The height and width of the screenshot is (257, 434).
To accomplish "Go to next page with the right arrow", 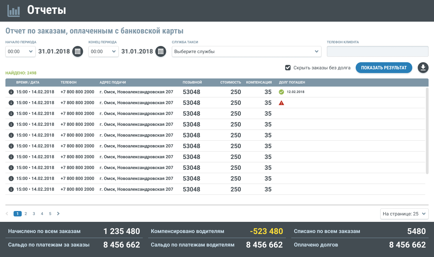I will (58, 214).
